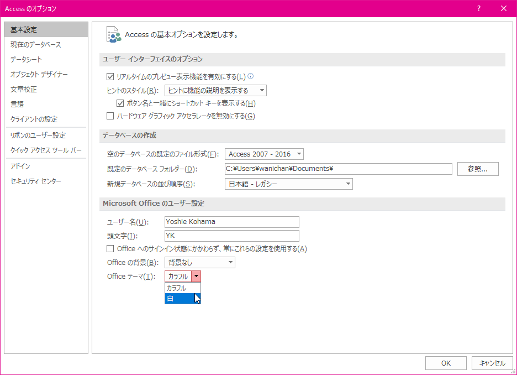Click the OK button
The image size is (517, 375).
click(446, 363)
